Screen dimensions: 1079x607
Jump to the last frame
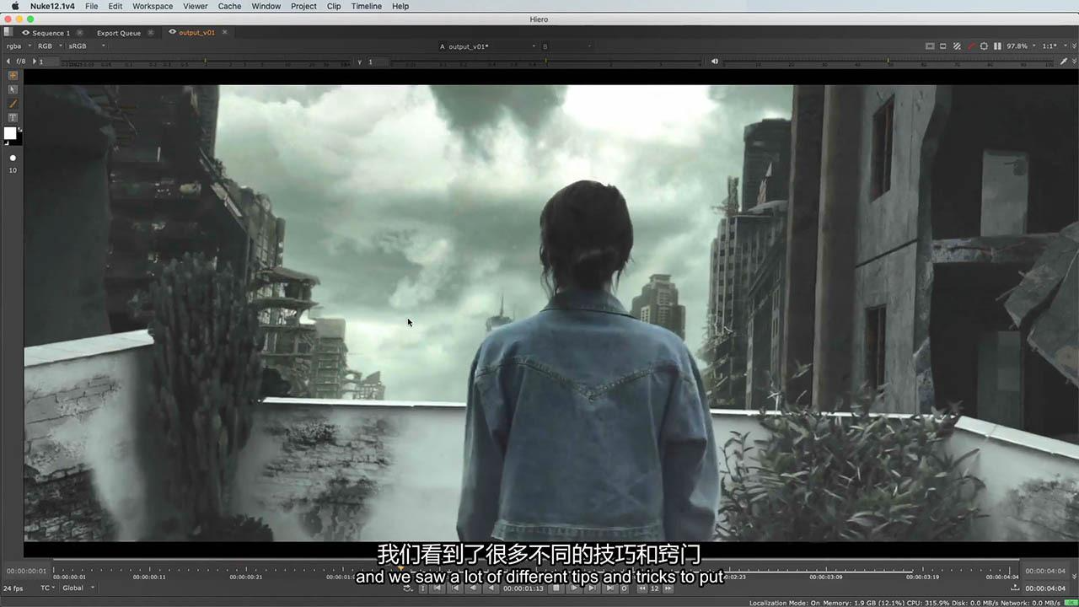(609, 588)
